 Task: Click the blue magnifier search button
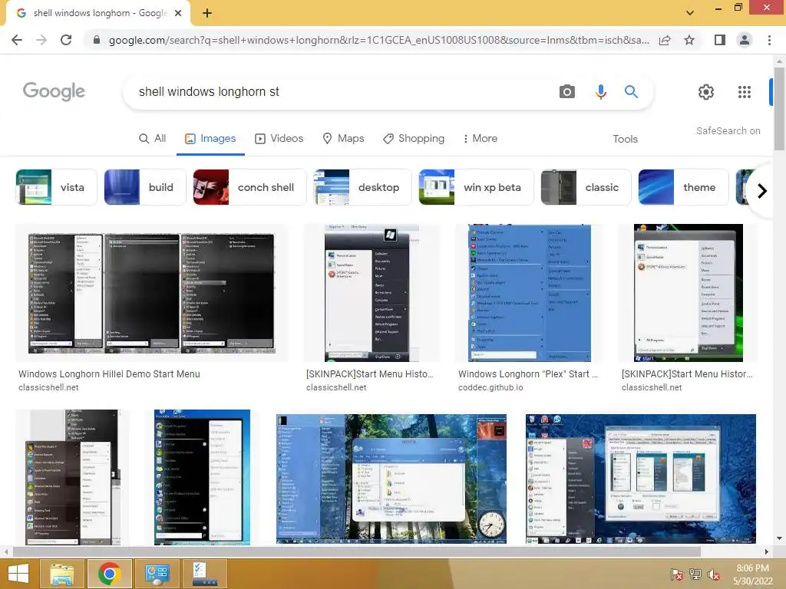631,92
